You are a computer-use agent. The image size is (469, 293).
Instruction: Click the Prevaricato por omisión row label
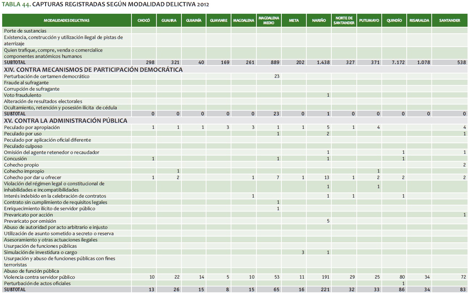click(x=30, y=221)
